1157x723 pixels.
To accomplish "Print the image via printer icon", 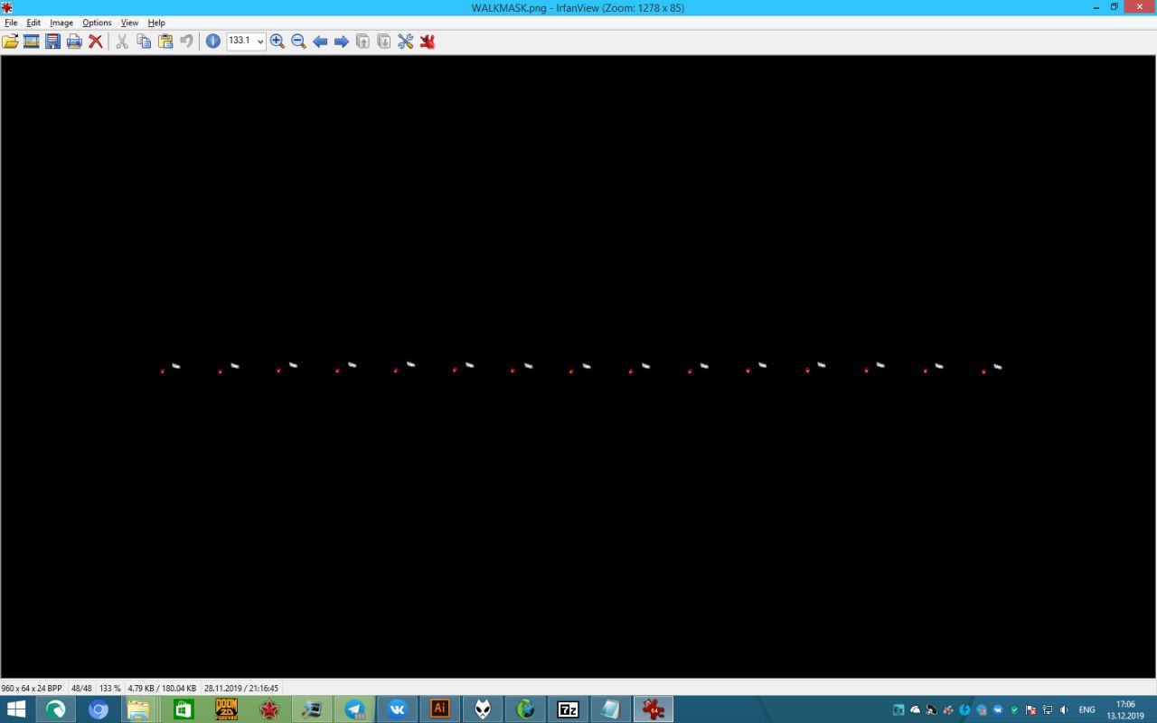I will coord(74,41).
